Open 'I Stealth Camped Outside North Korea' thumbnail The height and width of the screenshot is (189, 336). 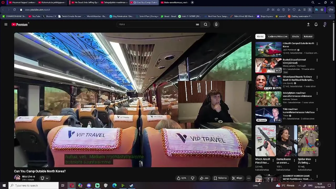(x=268, y=49)
